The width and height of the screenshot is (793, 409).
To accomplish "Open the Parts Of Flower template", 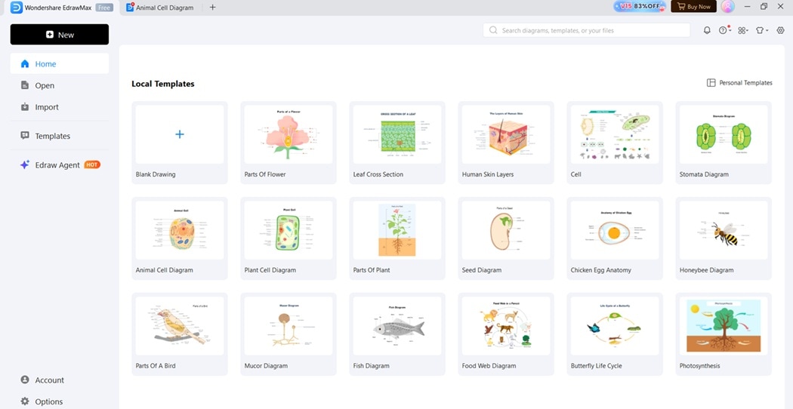I will (x=289, y=143).
